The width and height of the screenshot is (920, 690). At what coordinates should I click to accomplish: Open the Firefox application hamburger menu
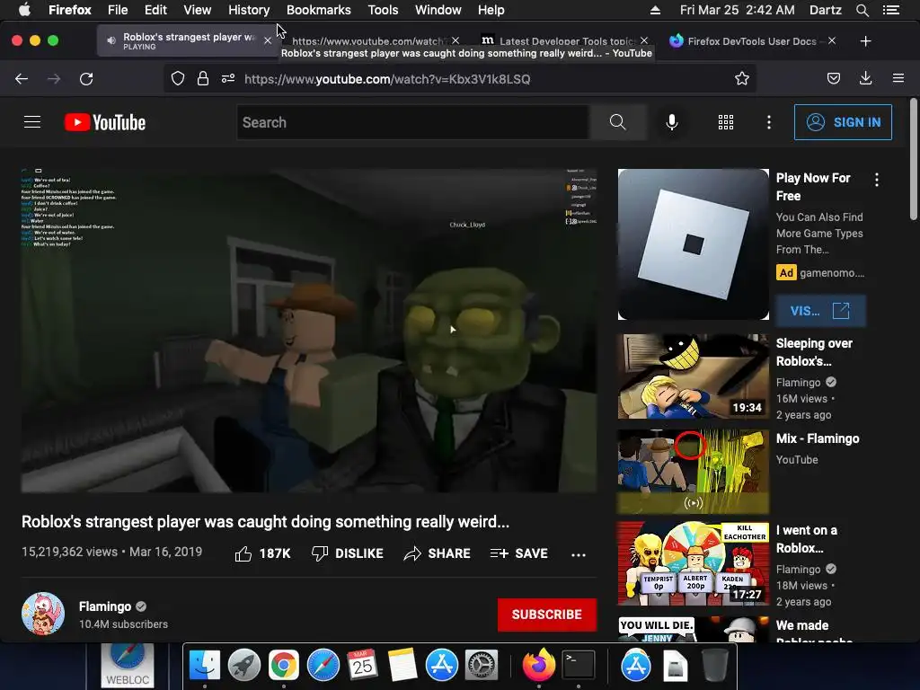(x=898, y=79)
